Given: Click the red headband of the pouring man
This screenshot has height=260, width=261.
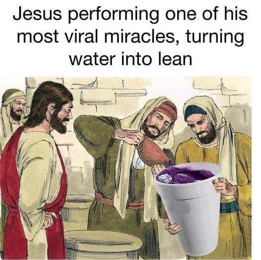Looking at the screenshot, I should [166, 109].
